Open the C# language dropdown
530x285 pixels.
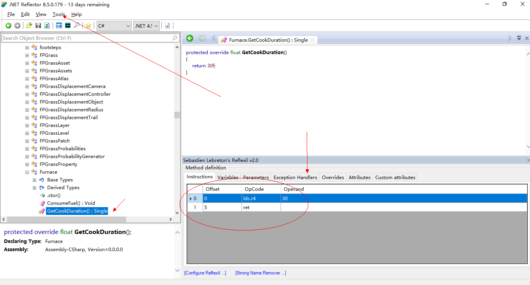[x=114, y=26]
